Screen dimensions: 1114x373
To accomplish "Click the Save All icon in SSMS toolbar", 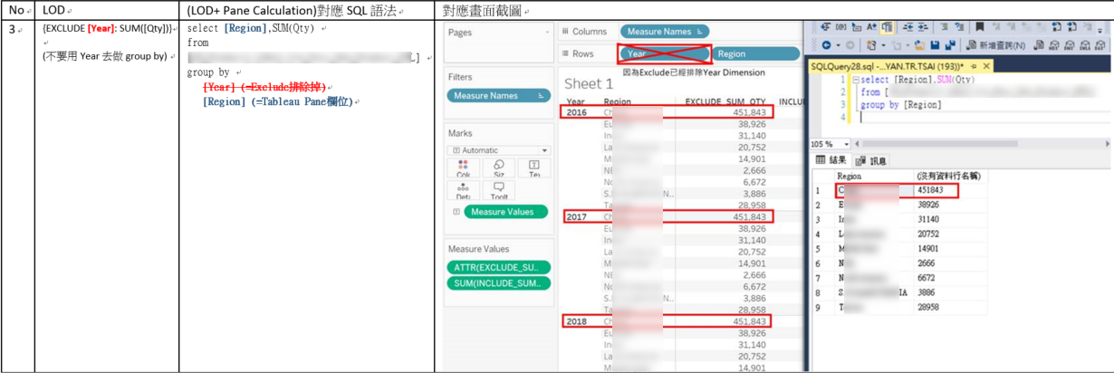I will point(950,44).
